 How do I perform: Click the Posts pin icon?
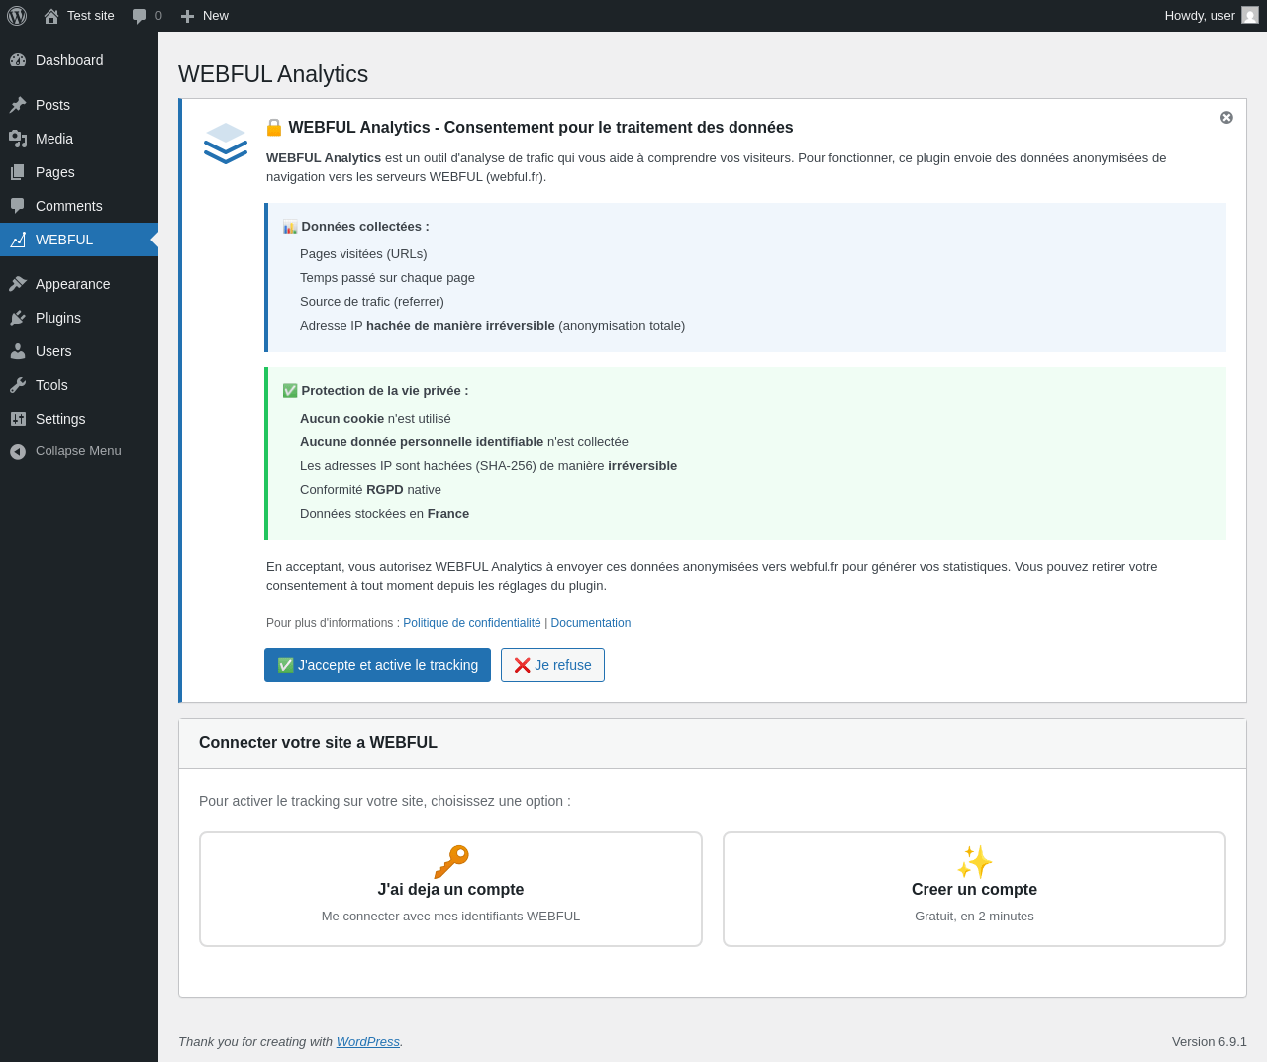coord(18,105)
